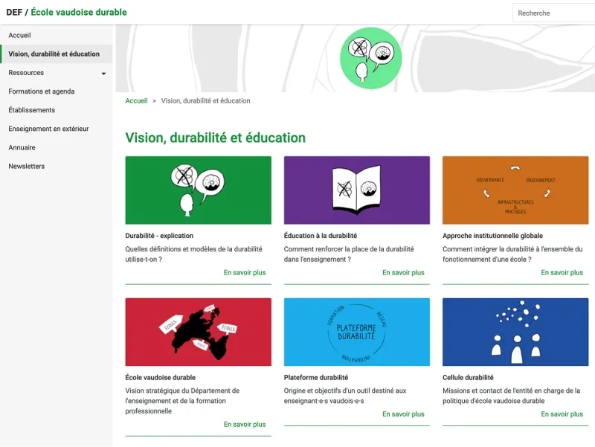Click En savoir plus under École vaudoise durable card
The height and width of the screenshot is (447, 595).
[245, 424]
